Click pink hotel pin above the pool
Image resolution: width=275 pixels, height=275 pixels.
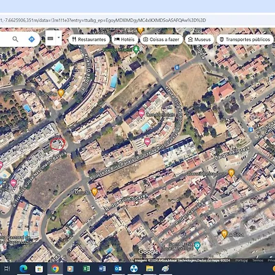141,114
